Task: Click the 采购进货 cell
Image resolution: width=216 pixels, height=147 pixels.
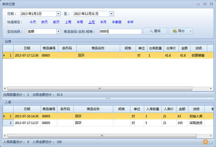Action: click(x=196, y=123)
